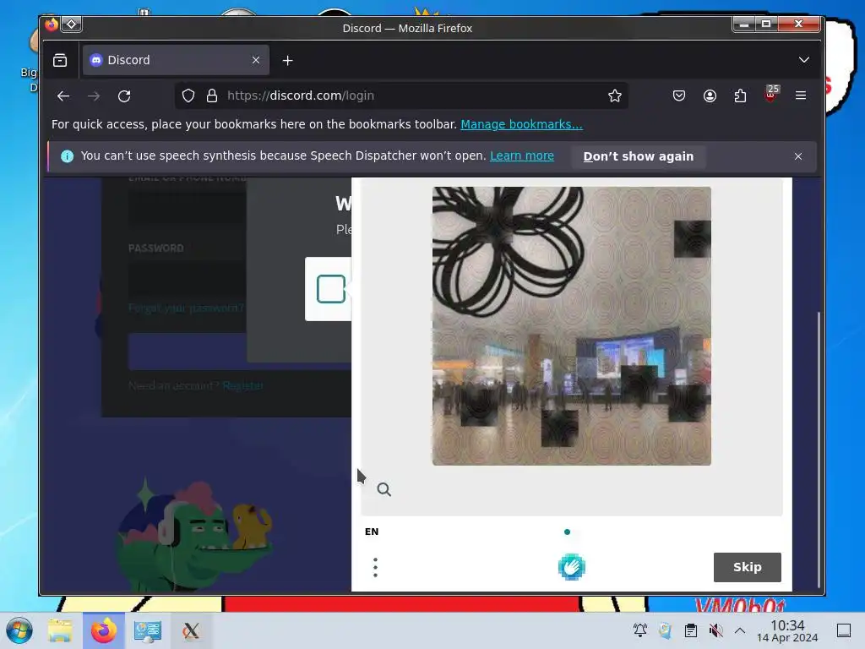865x649 pixels.
Task: Open the tracking protection shield icon
Action: pos(188,96)
